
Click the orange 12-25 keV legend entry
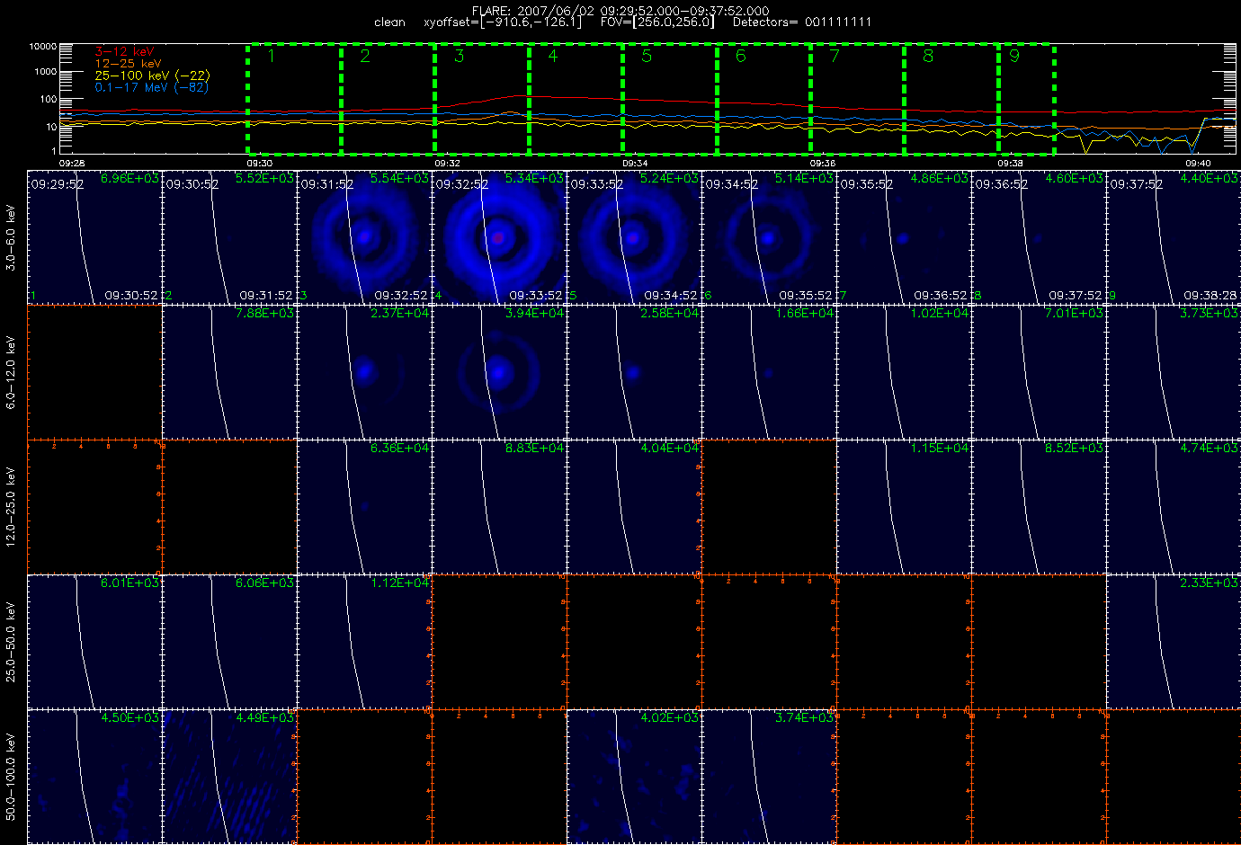129,64
